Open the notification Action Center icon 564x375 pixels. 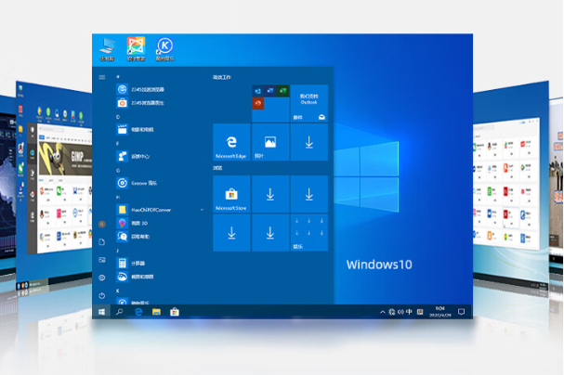[462, 313]
